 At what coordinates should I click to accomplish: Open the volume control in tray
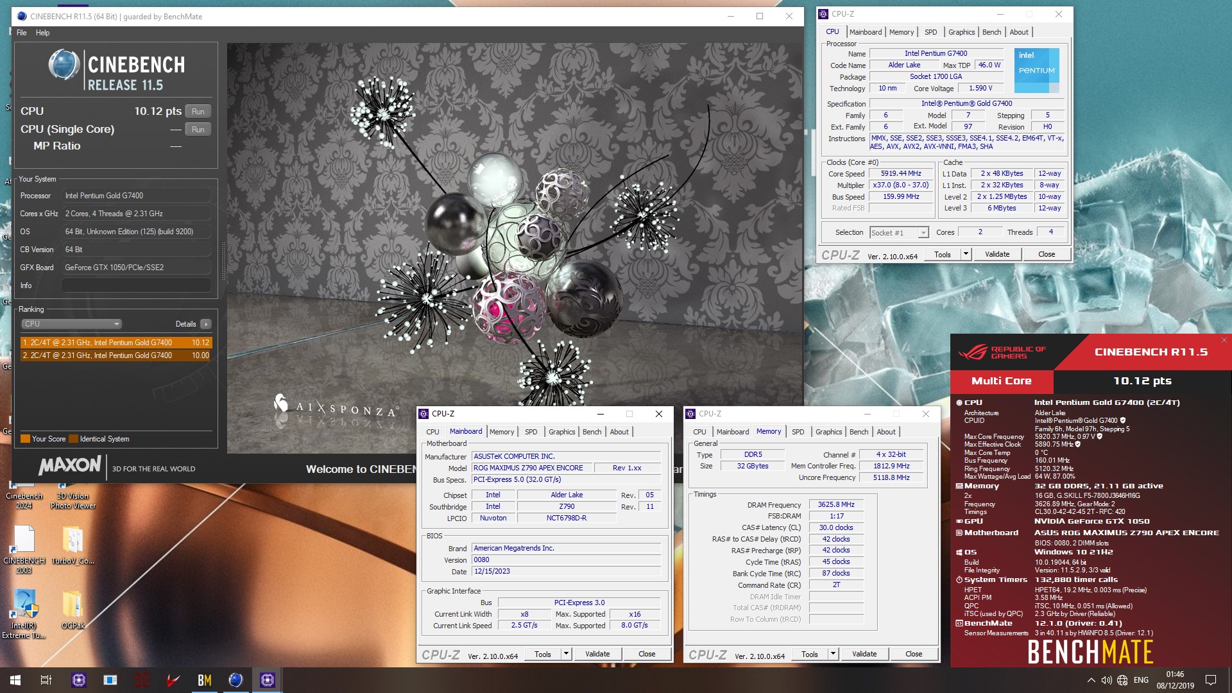click(x=1106, y=680)
